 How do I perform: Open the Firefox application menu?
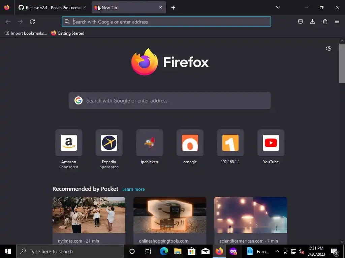click(337, 21)
